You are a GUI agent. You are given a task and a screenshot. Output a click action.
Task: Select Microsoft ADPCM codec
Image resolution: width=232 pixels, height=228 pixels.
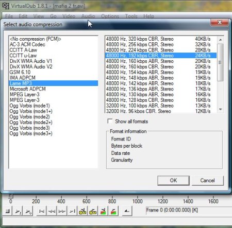coord(53,89)
